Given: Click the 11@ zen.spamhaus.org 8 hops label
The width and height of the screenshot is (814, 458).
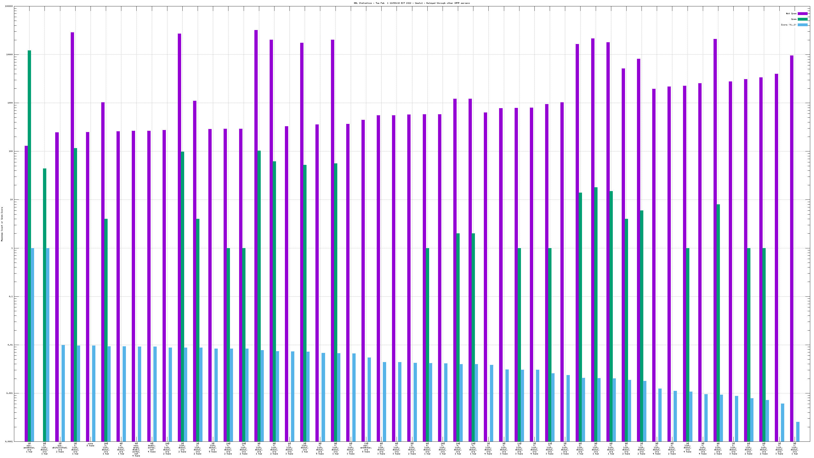Looking at the screenshot, I should [366, 447].
